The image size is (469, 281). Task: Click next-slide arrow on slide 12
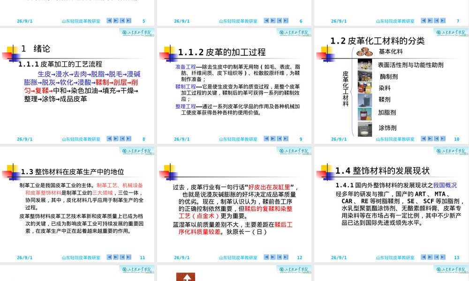pyautogui.click(x=273, y=257)
